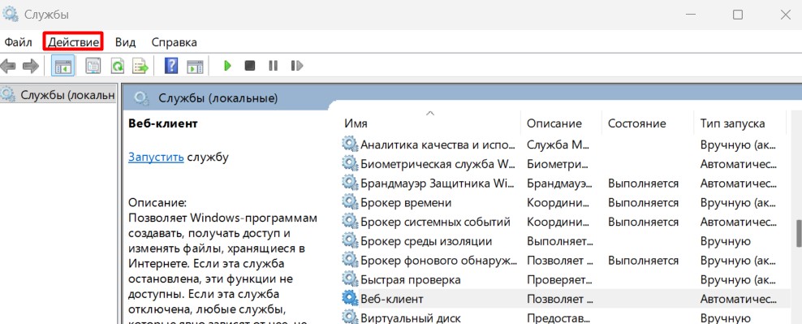Select the Виртуальный диск service
Screen dimensions: 802x324
411,318
